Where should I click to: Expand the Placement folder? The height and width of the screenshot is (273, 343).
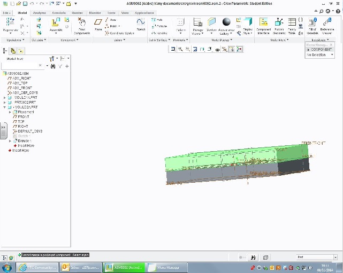[10, 112]
